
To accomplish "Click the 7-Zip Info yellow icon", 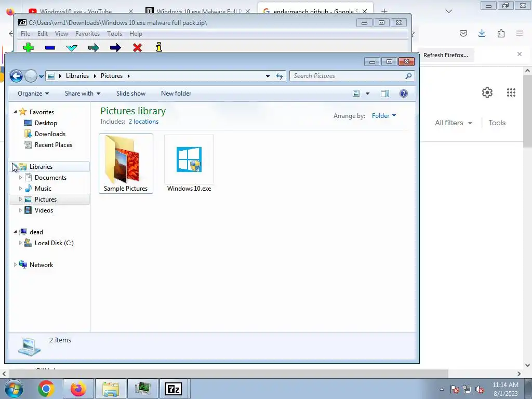I will [x=159, y=47].
